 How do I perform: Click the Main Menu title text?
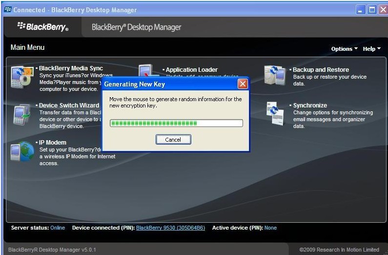tap(27, 47)
